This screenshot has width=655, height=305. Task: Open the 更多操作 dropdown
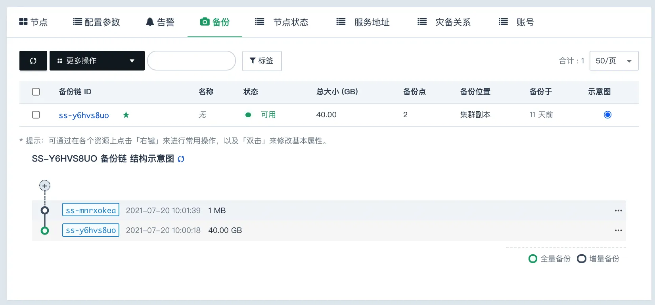tap(97, 61)
